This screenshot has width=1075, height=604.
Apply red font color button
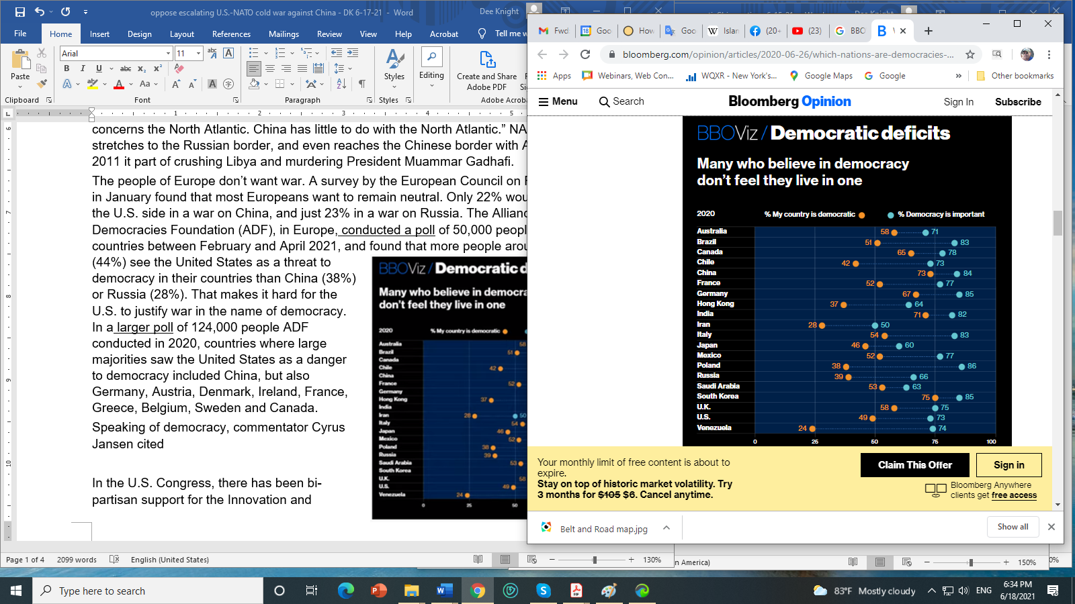click(x=119, y=84)
